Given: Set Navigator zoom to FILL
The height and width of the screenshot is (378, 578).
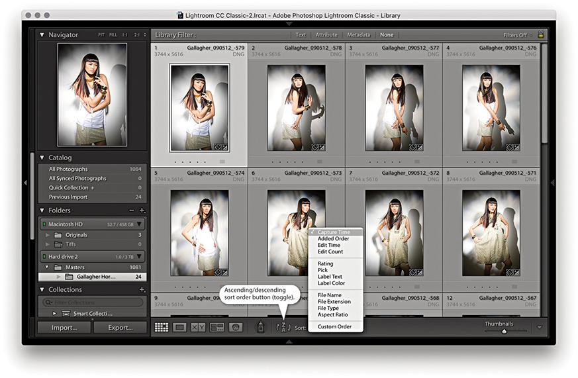Looking at the screenshot, I should 113,35.
